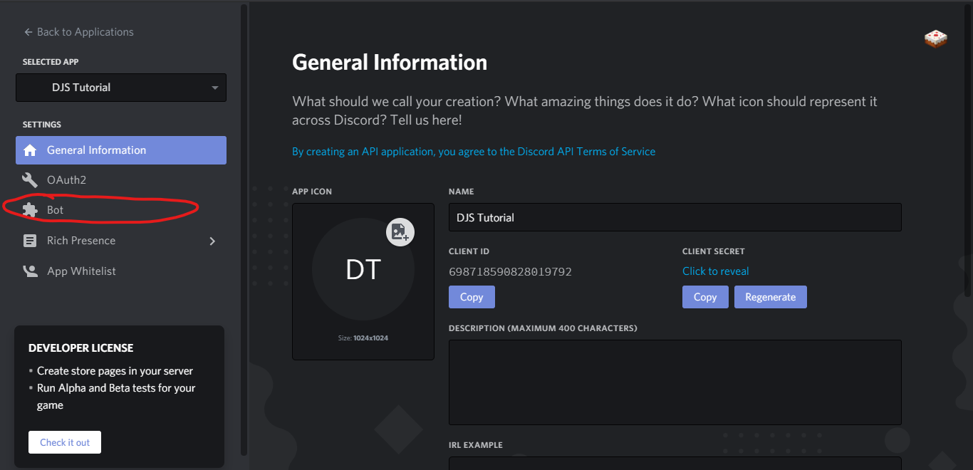Click the Rich Presence document icon
Viewport: 973px width, 470px height.
(30, 241)
